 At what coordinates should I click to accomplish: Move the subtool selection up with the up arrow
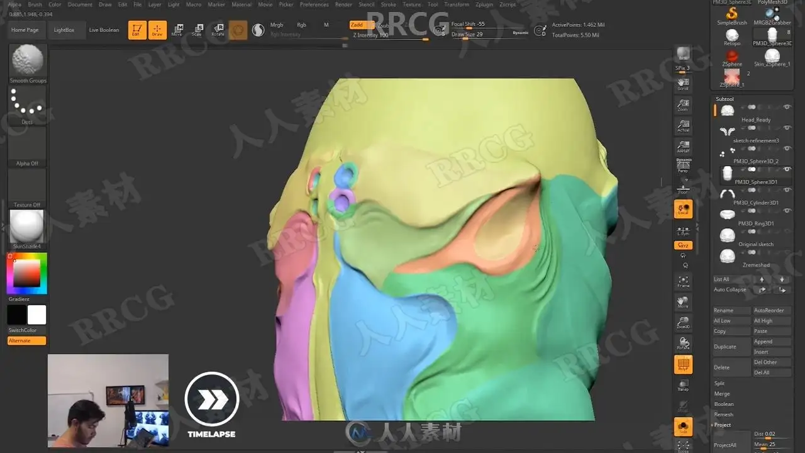(762, 279)
